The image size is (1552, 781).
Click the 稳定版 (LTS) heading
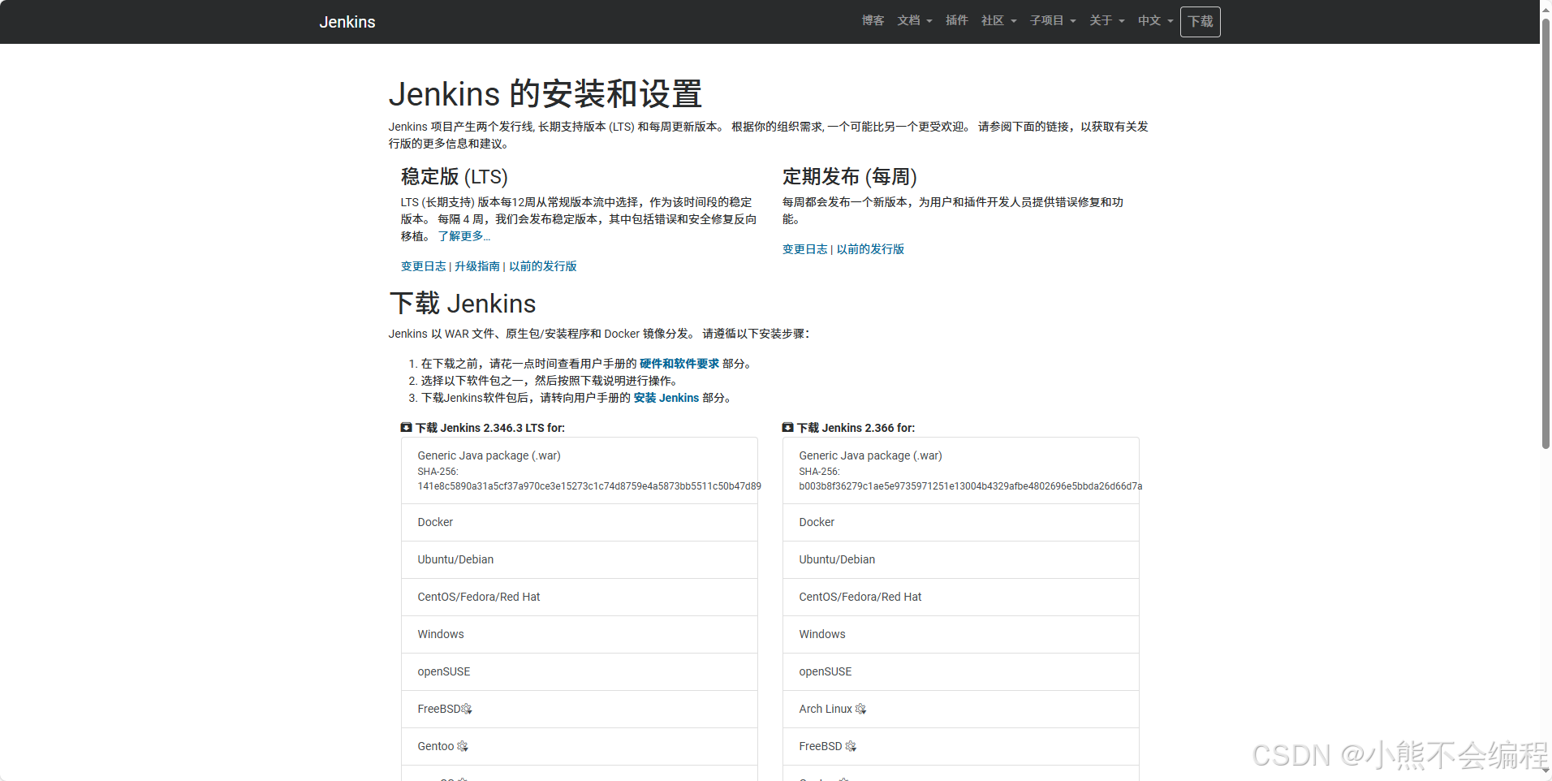[x=454, y=176]
